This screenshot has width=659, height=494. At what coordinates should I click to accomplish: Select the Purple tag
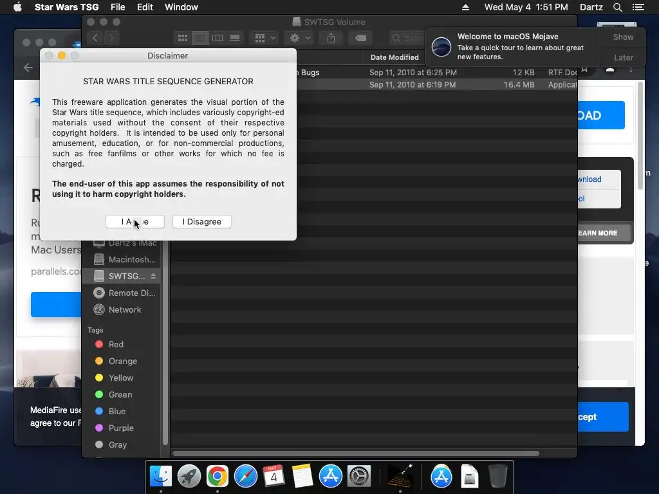121,428
